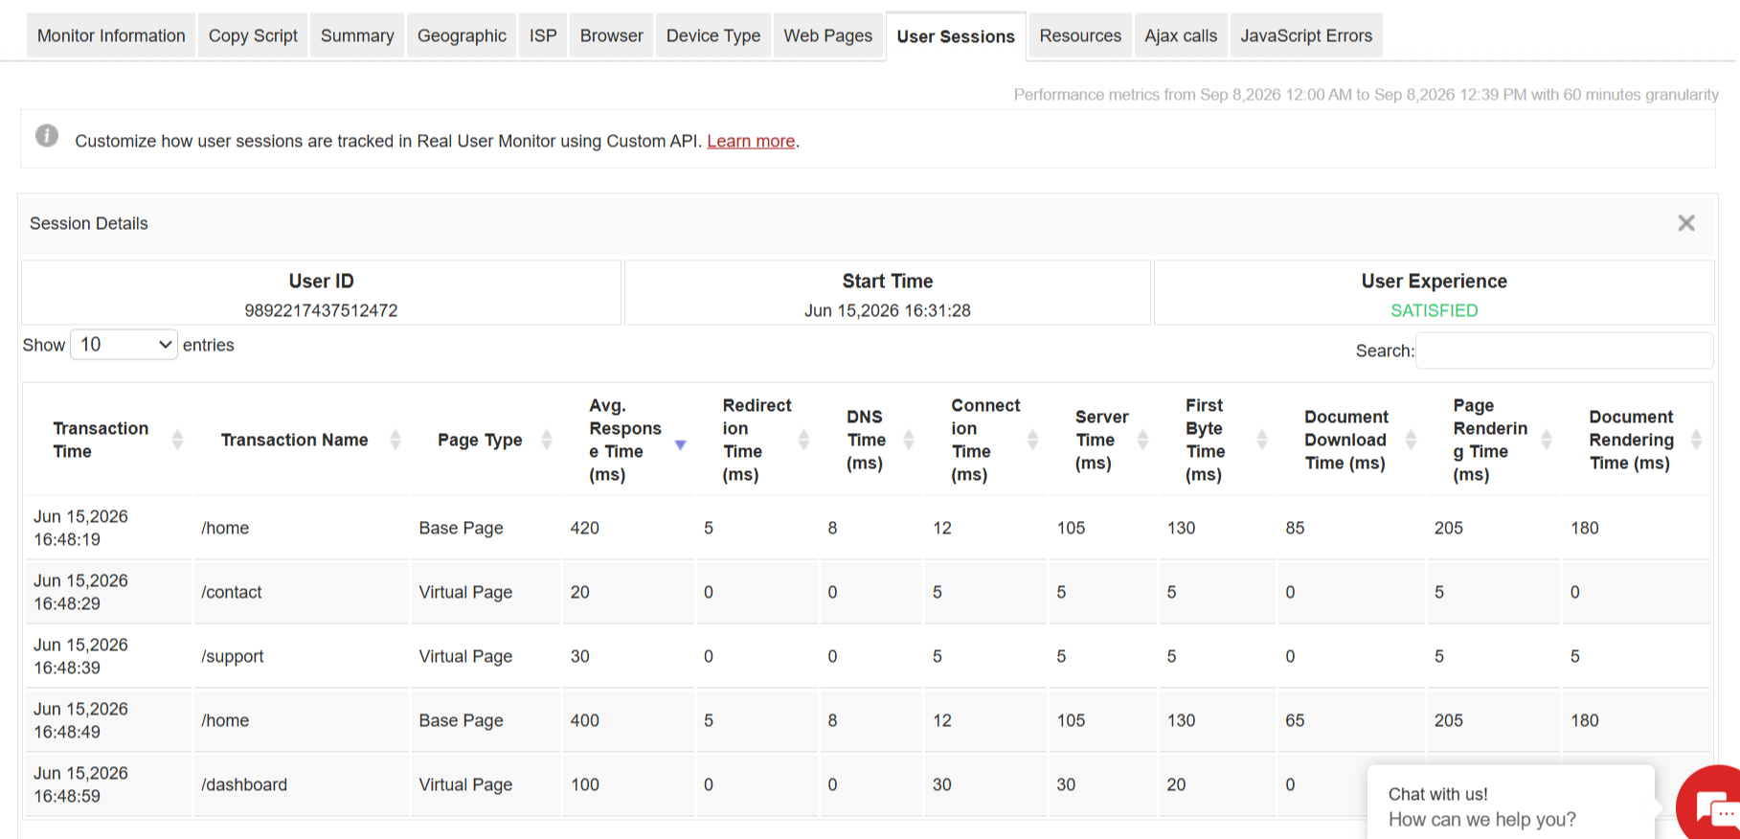Switch to Monitor Information tab

[x=111, y=36]
